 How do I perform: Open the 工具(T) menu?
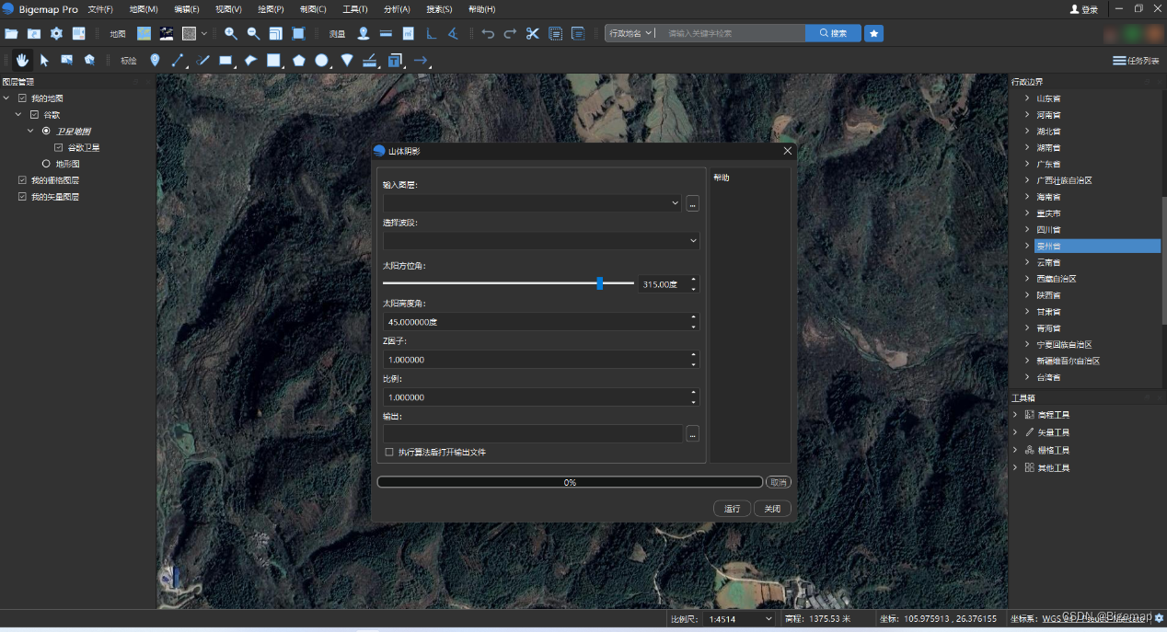pyautogui.click(x=354, y=9)
